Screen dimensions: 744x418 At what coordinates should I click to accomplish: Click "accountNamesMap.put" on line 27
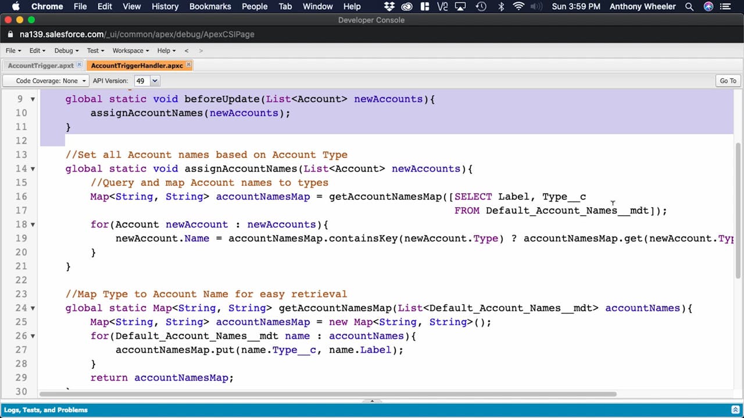click(x=175, y=350)
